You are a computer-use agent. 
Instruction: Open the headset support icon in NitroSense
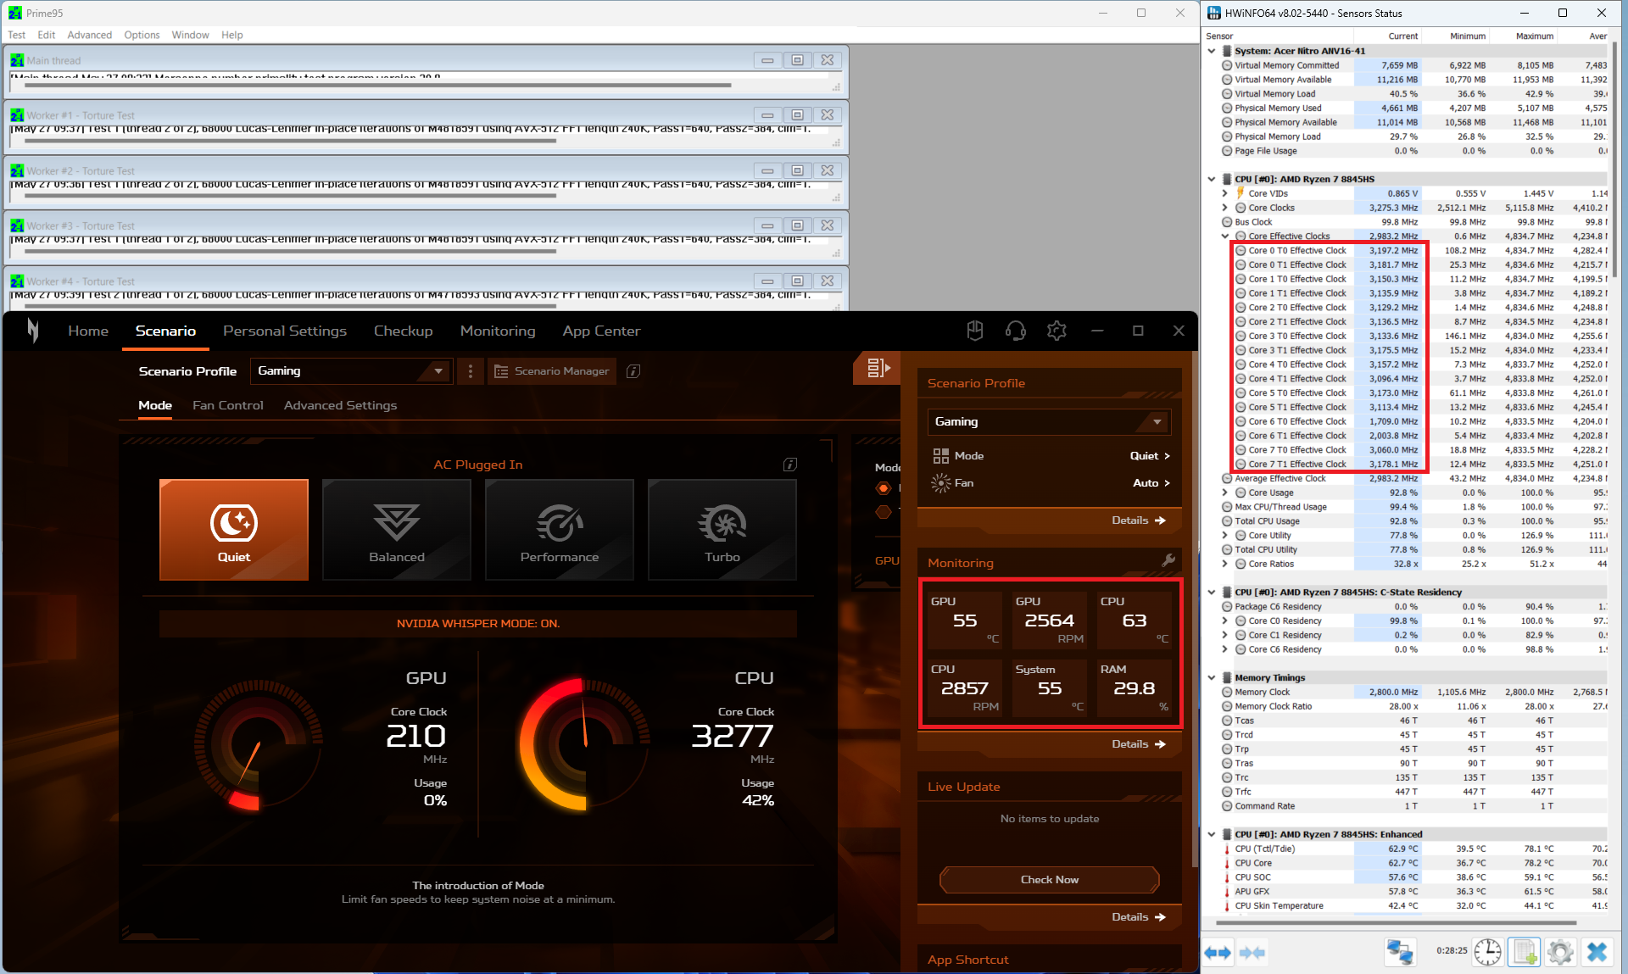(1015, 331)
